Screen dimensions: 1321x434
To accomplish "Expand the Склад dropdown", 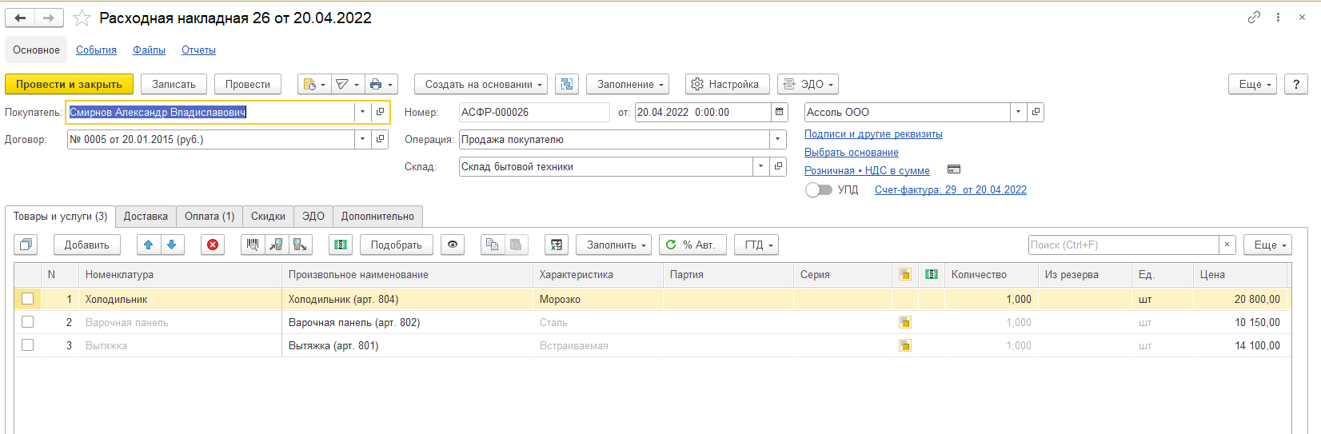I will click(x=760, y=166).
